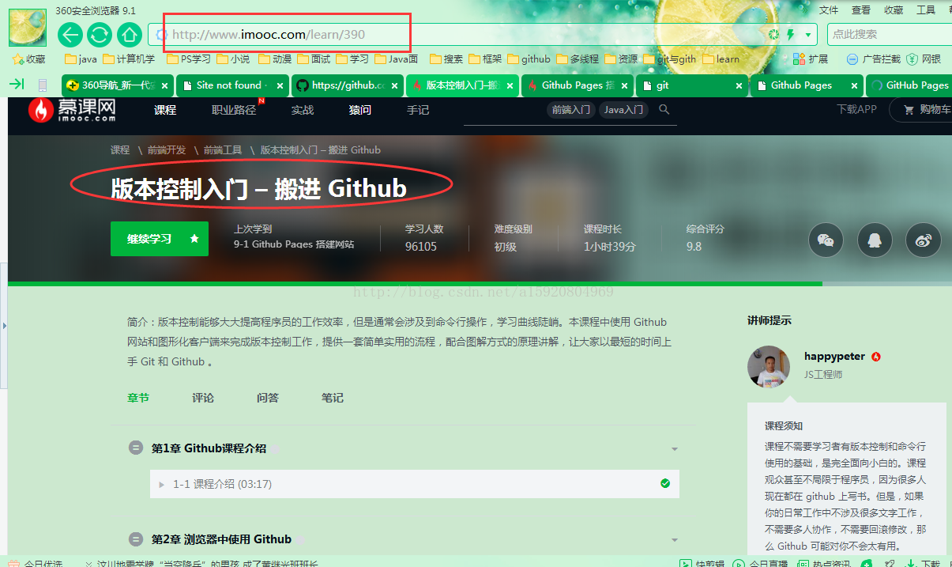Click the 下载APP link
952x567 pixels.
pos(856,109)
